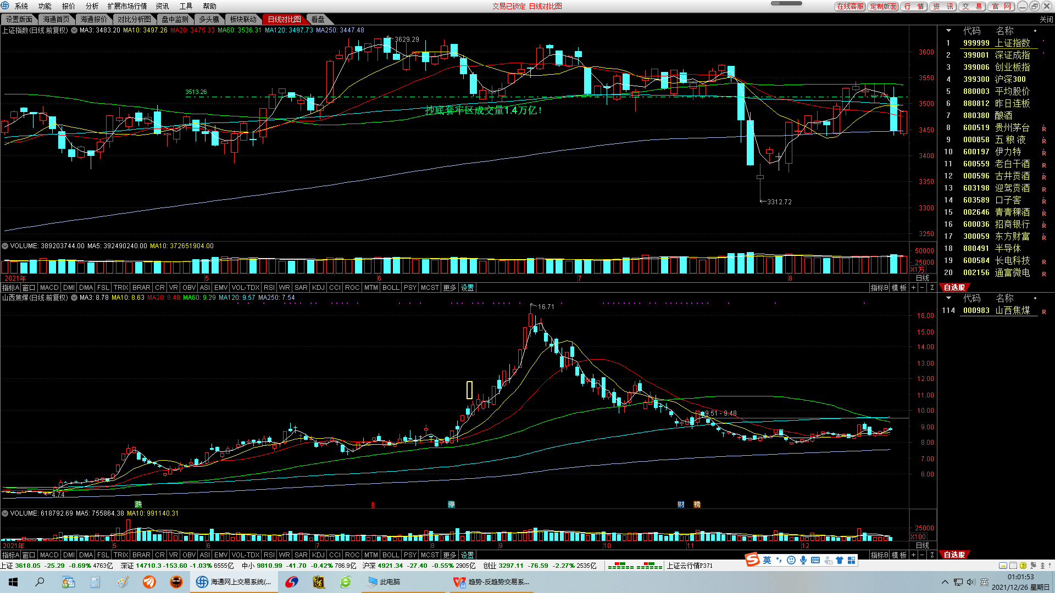
Task: Toggle the upper VOLUME panel round button
Action: pyautogui.click(x=5, y=246)
